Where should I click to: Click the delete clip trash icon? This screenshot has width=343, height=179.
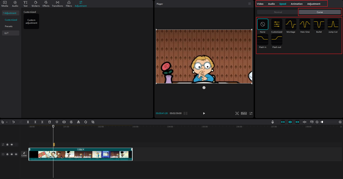tap(50, 122)
